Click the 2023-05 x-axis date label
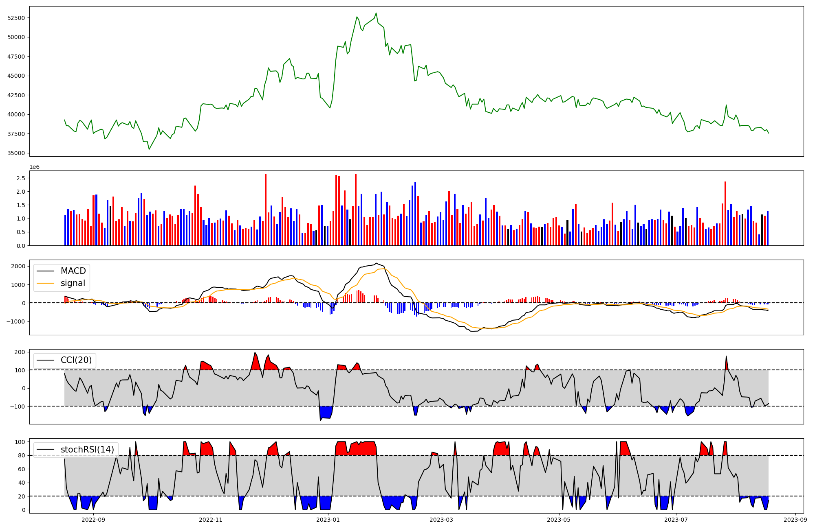Screen dimensions: 815x529 pos(559,520)
